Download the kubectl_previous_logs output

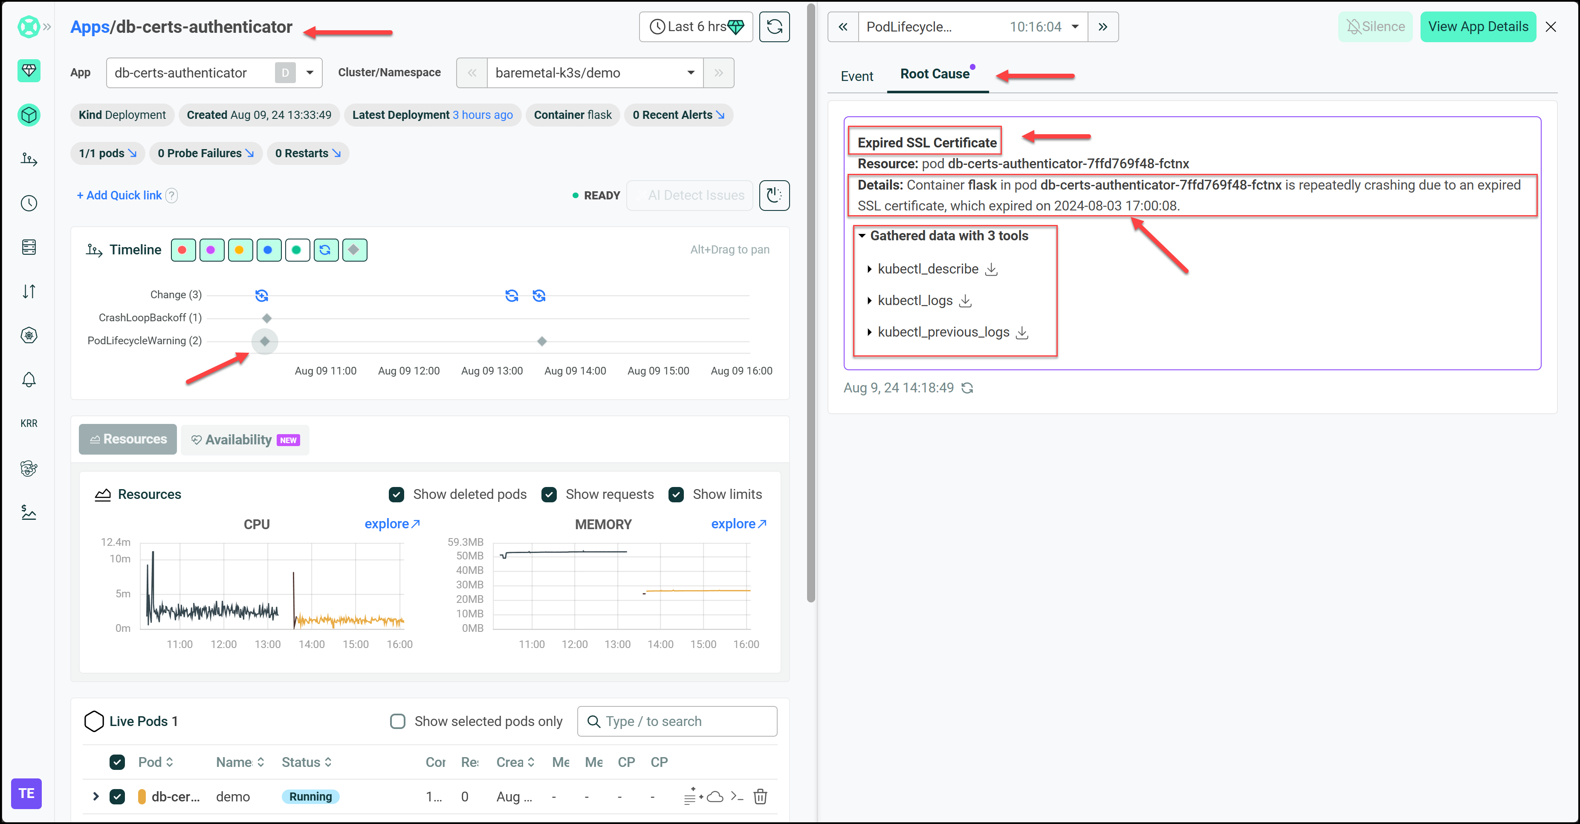pos(1022,332)
